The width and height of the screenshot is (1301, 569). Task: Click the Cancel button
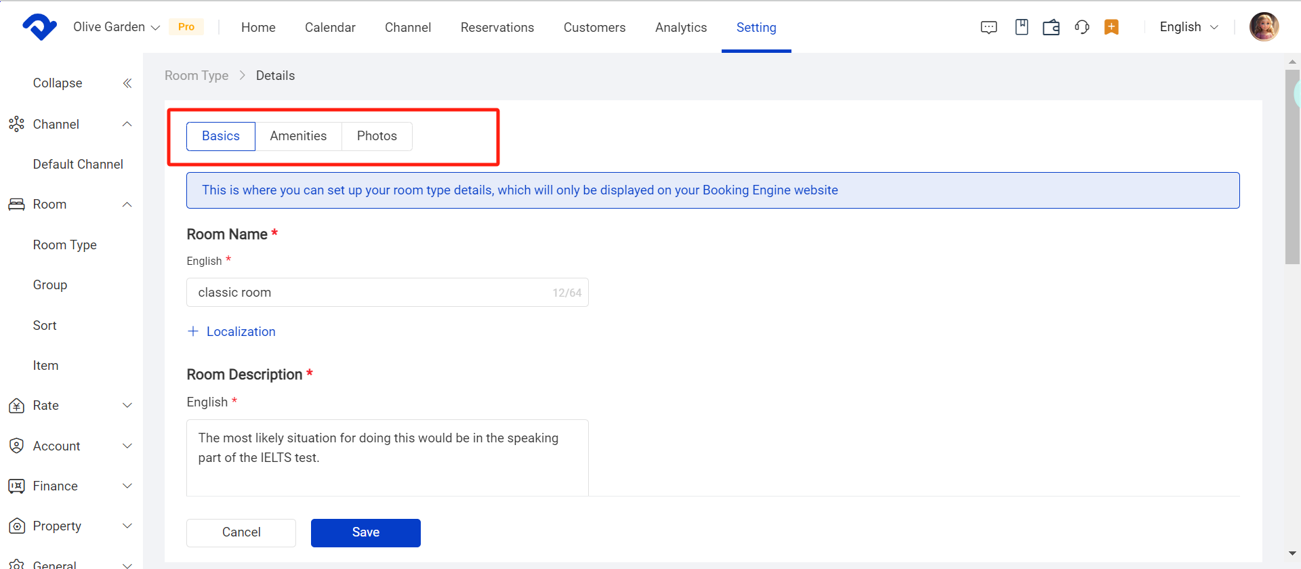241,532
